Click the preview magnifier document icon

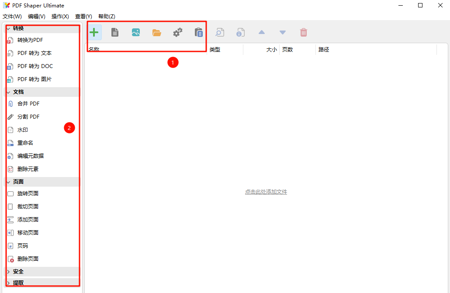pyautogui.click(x=220, y=32)
